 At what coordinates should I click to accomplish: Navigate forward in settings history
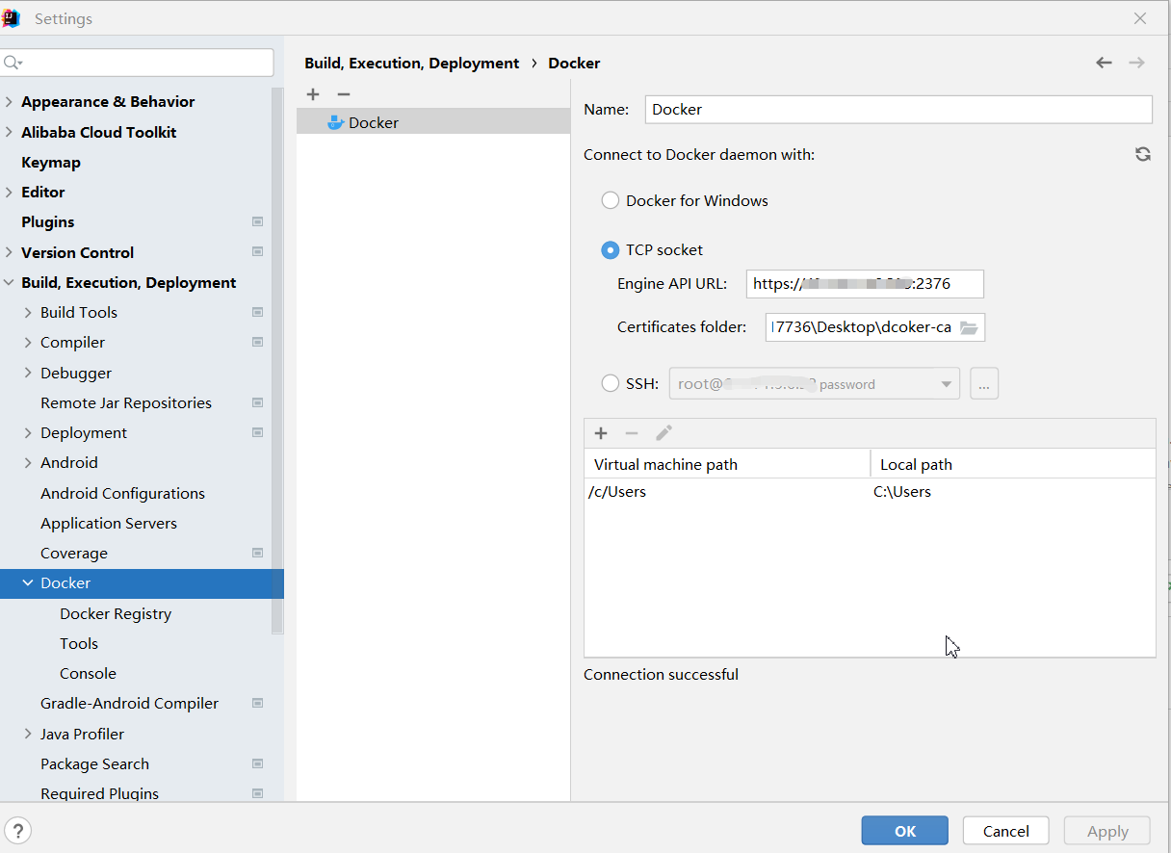[x=1136, y=63]
